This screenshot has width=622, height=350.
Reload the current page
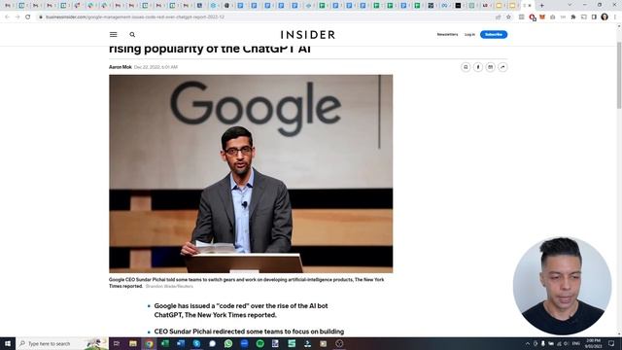point(28,17)
